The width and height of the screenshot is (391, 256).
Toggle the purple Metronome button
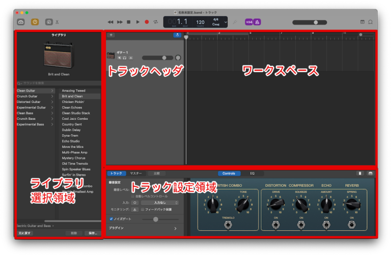click(257, 22)
